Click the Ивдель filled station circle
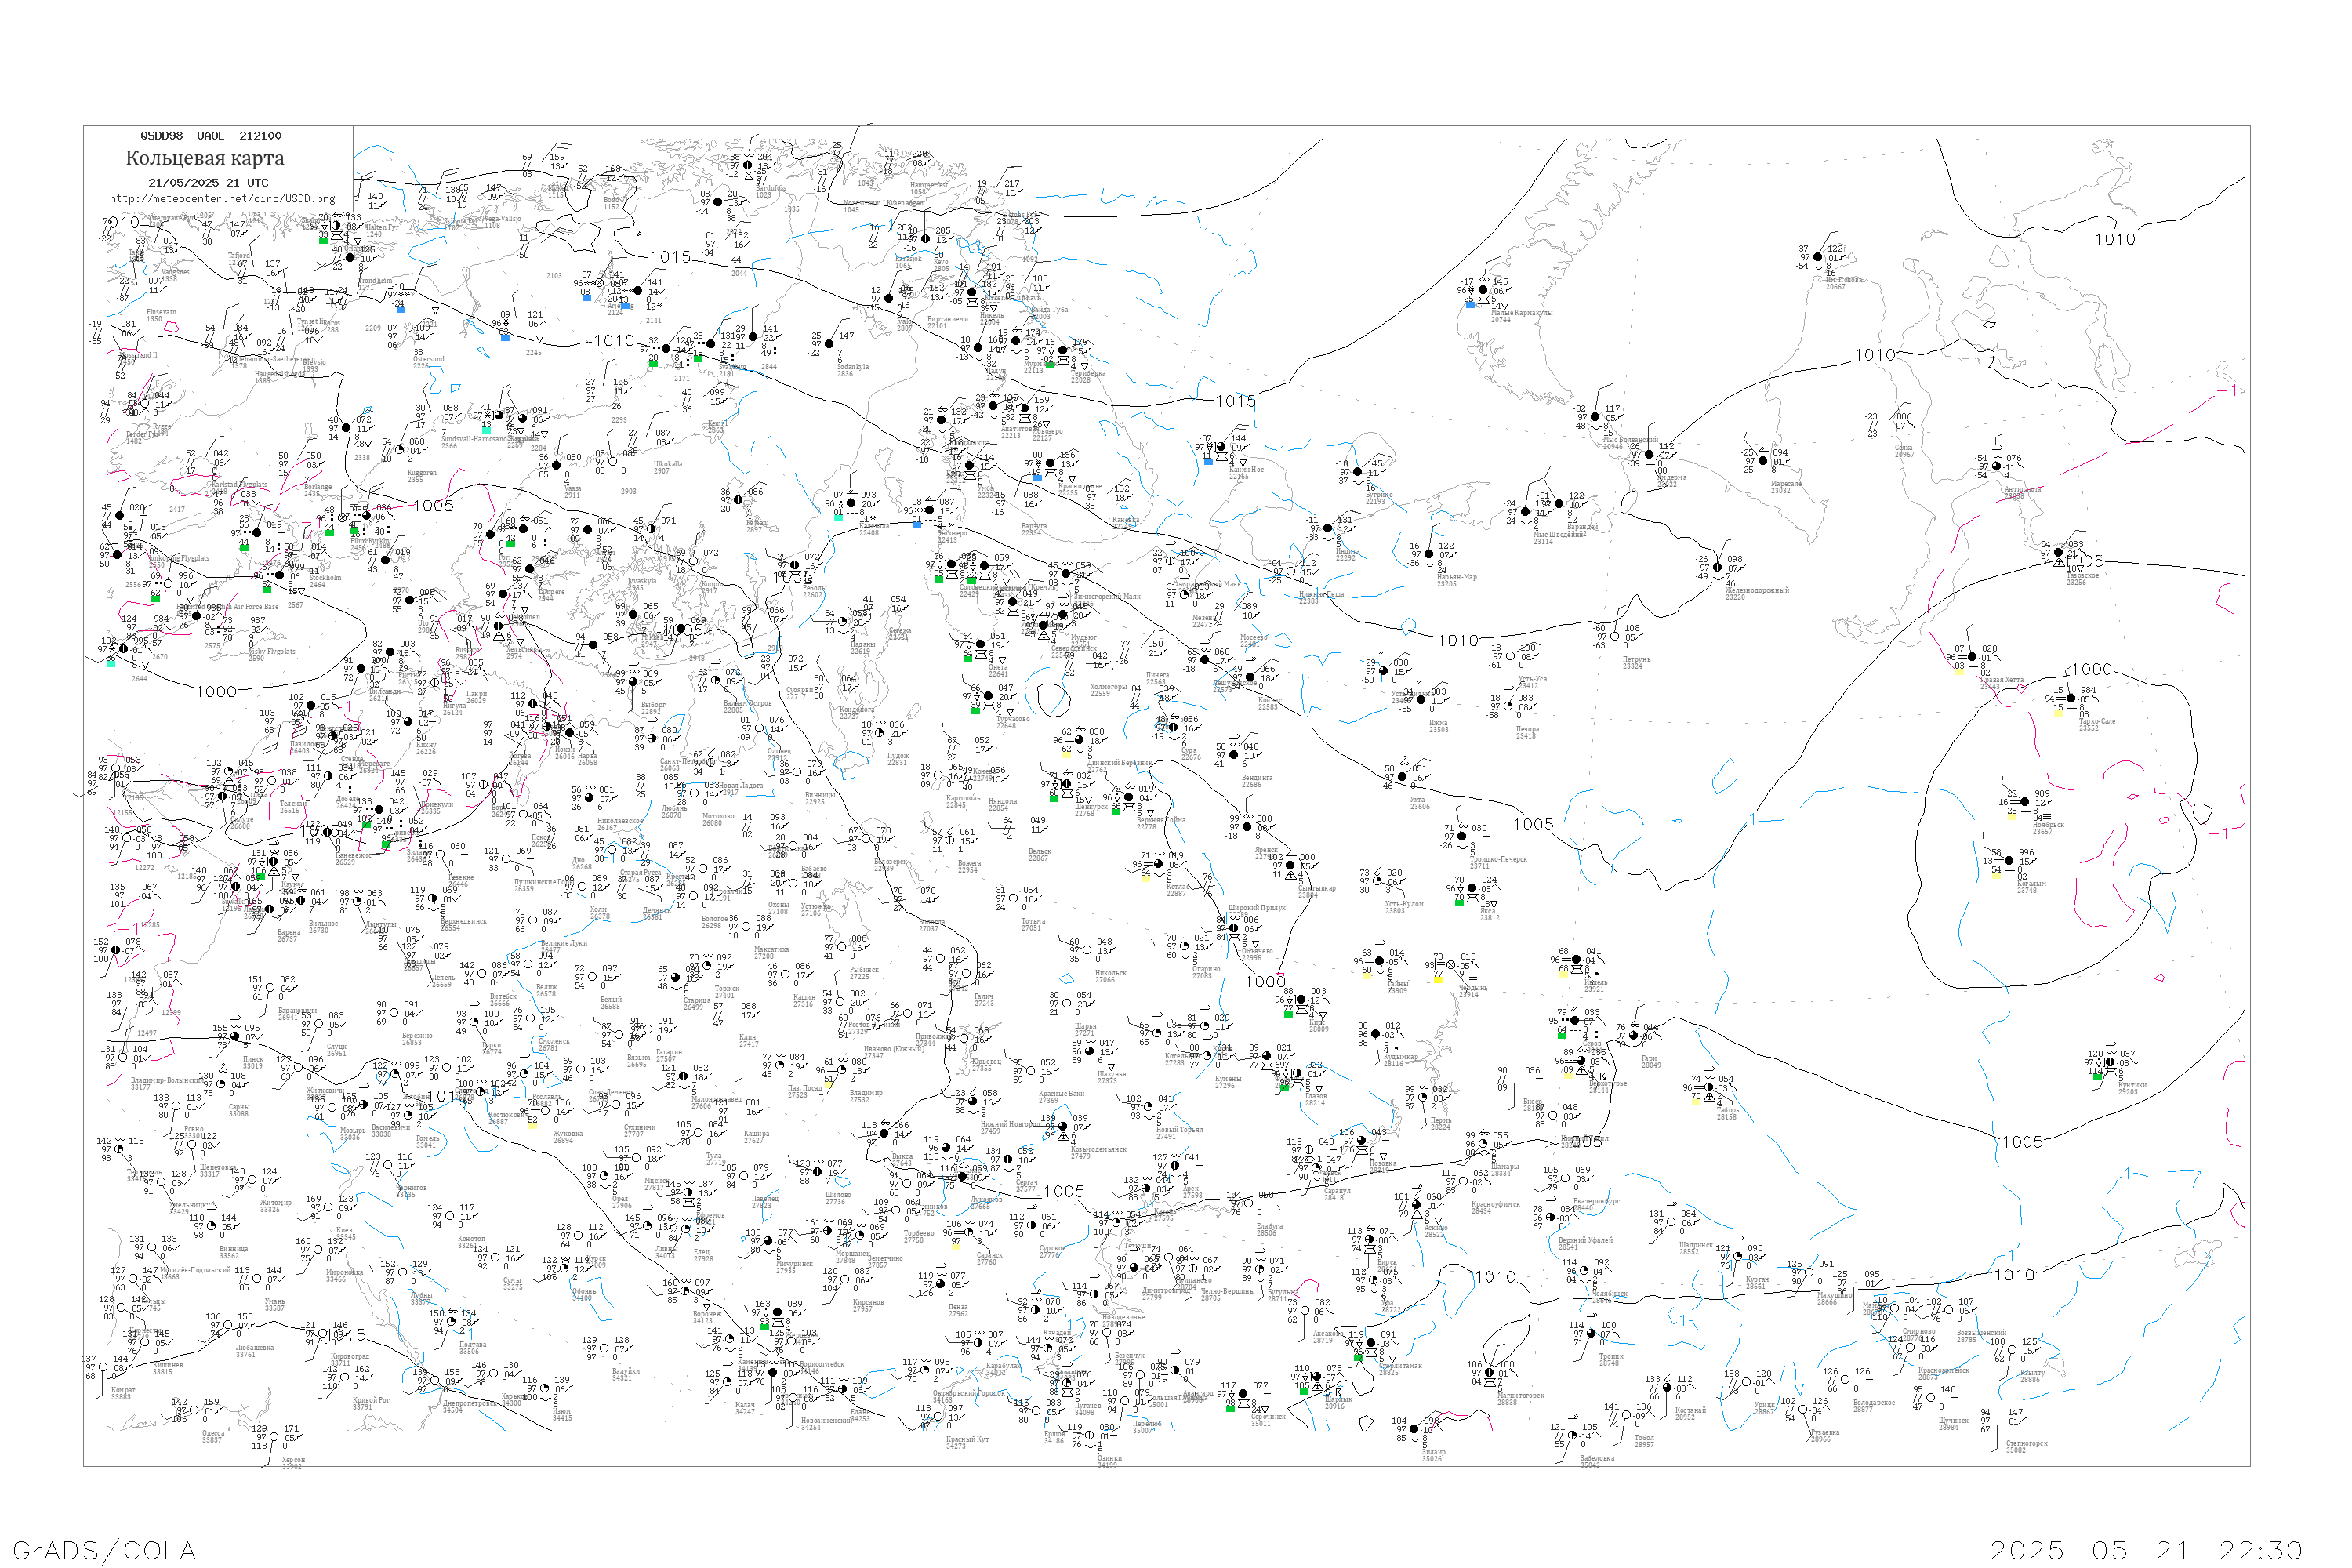 click(x=1577, y=960)
